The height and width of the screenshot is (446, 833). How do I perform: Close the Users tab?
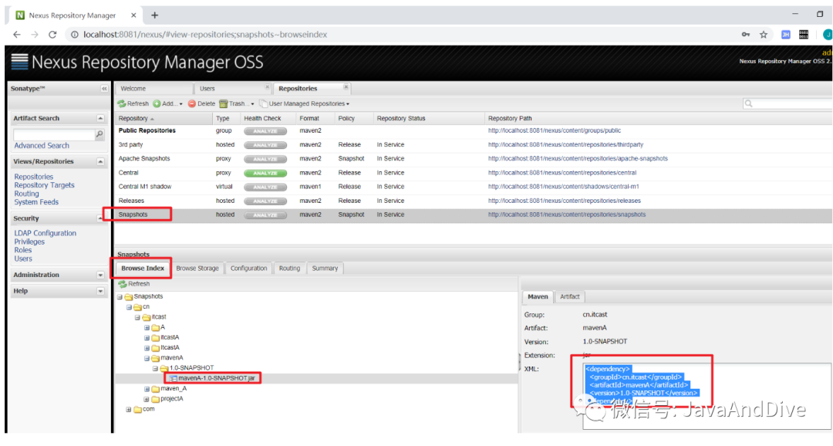[x=267, y=87]
